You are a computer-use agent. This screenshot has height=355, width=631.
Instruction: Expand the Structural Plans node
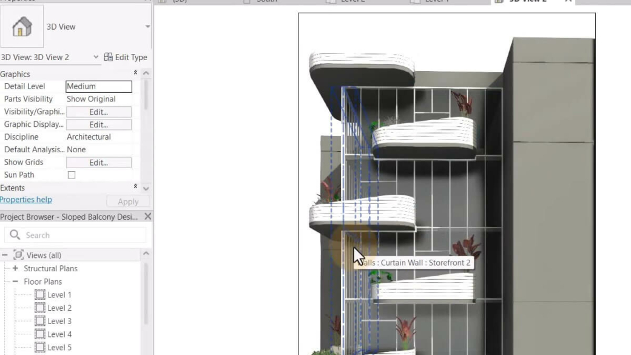coord(15,268)
